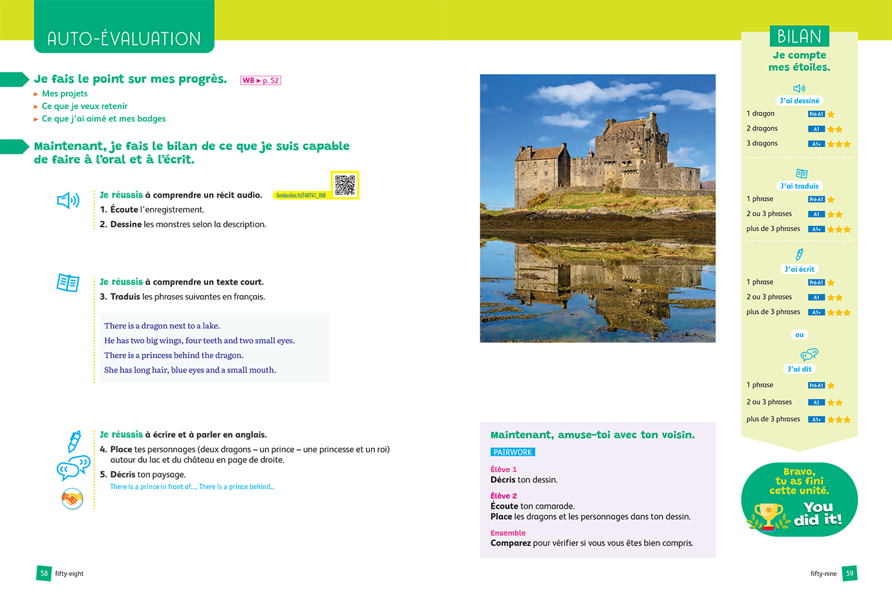Click the 'fifty-eight' page label

(x=69, y=574)
